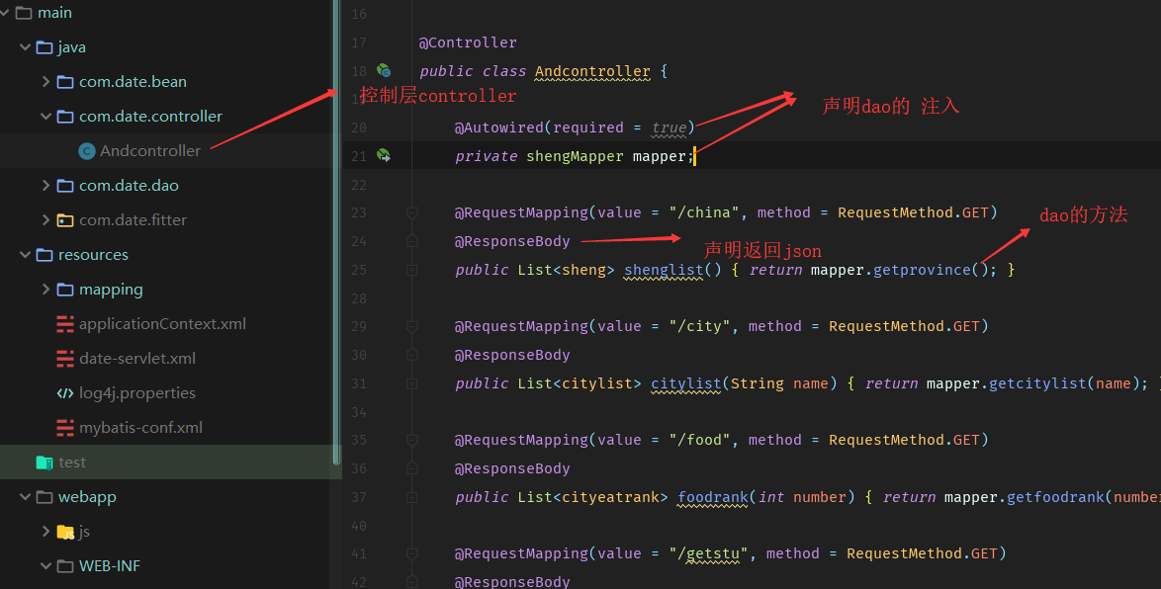Select the main folder icon
The width and height of the screenshot is (1161, 589).
coord(24,13)
